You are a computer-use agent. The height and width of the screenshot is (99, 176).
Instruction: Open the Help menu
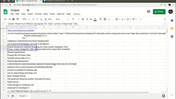point(68,14)
